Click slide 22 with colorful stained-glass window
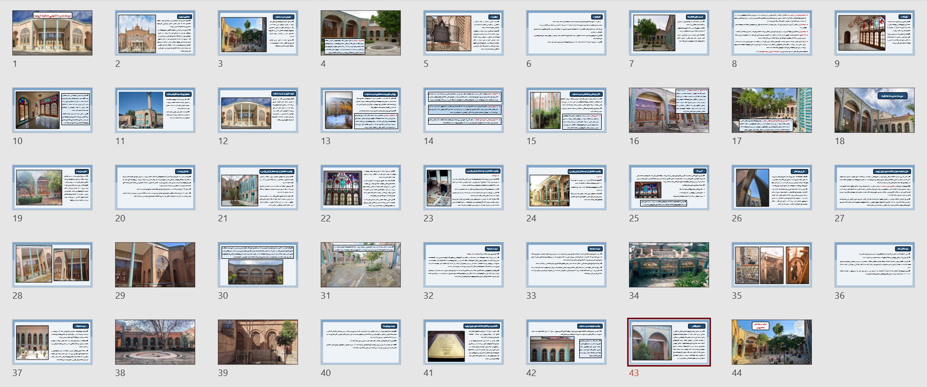Viewport: 927px width, 387px height. [360, 188]
